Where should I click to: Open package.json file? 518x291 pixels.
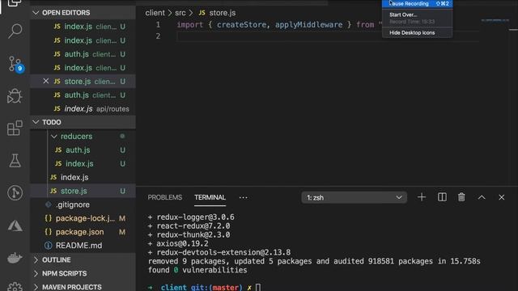point(83,232)
